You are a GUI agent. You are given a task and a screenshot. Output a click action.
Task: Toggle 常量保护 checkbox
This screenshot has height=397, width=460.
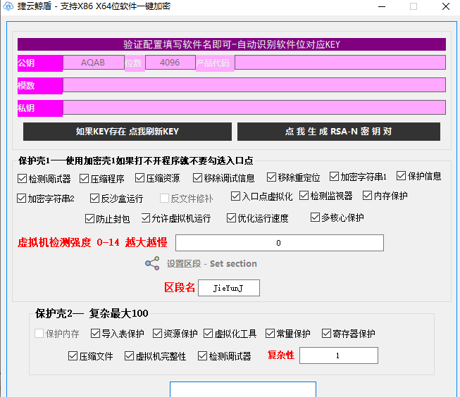270,334
